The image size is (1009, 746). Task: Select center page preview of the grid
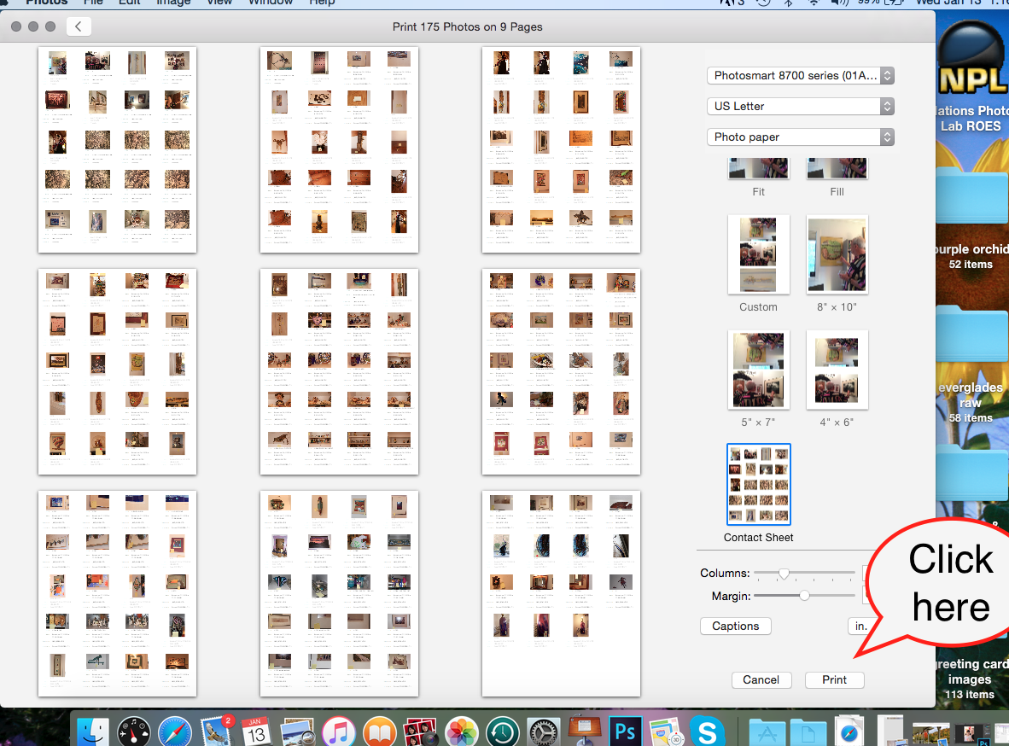pyautogui.click(x=339, y=372)
